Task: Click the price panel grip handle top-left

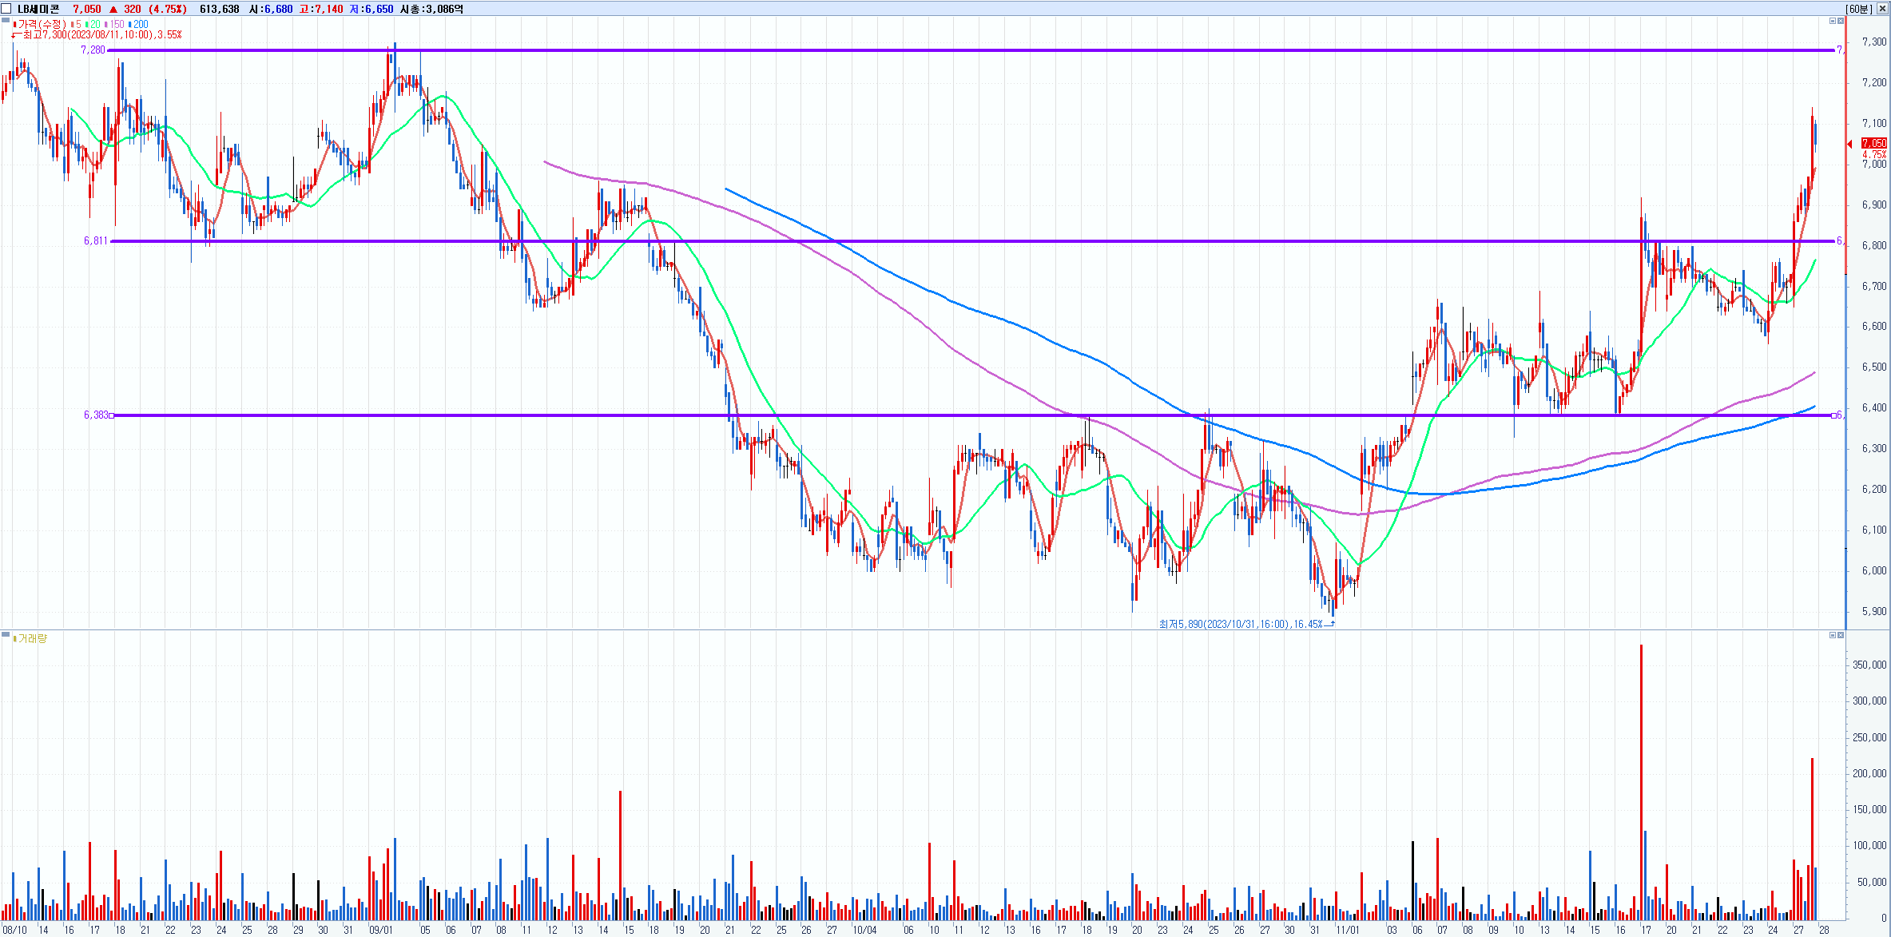Action: pyautogui.click(x=6, y=20)
